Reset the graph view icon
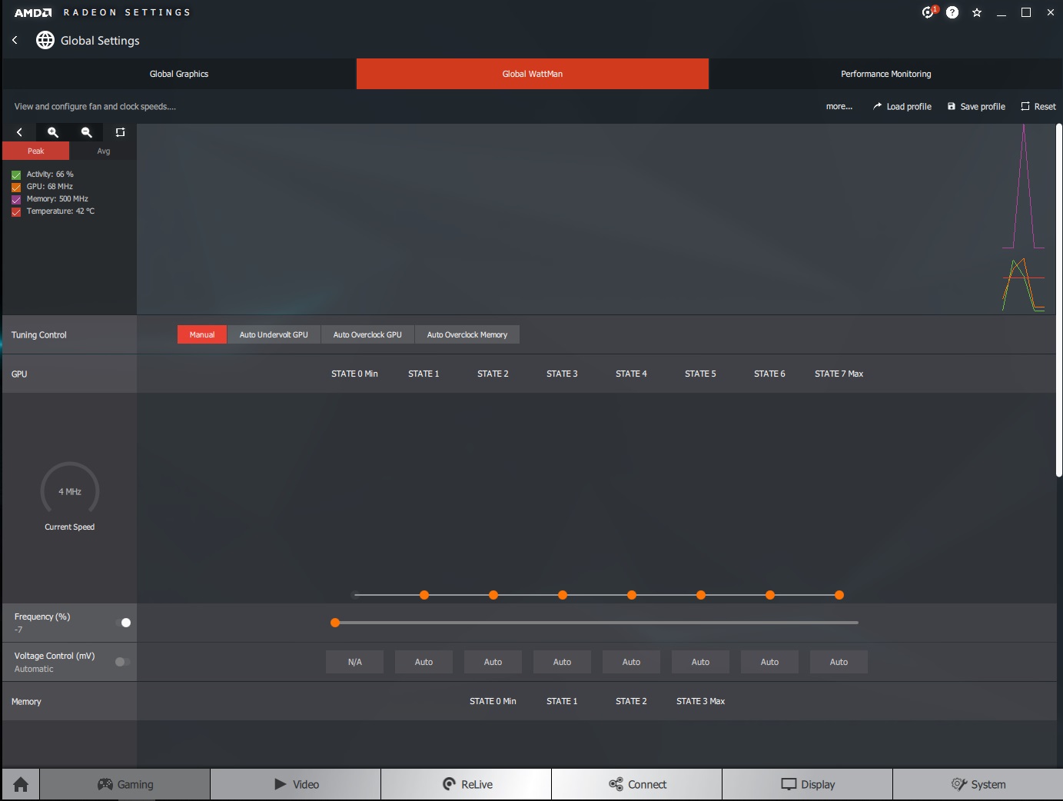The width and height of the screenshot is (1063, 801). tap(120, 132)
